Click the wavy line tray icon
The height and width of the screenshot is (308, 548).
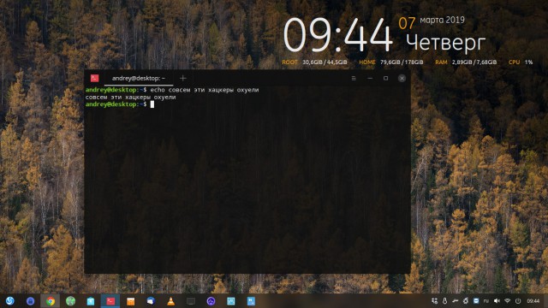coord(455,300)
